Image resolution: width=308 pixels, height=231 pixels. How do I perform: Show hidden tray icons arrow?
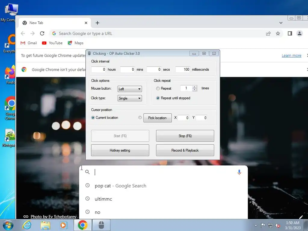256,225
